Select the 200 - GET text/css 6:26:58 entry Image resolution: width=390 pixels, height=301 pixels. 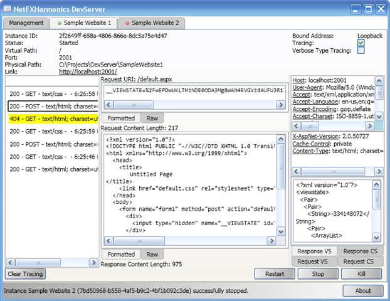[53, 94]
